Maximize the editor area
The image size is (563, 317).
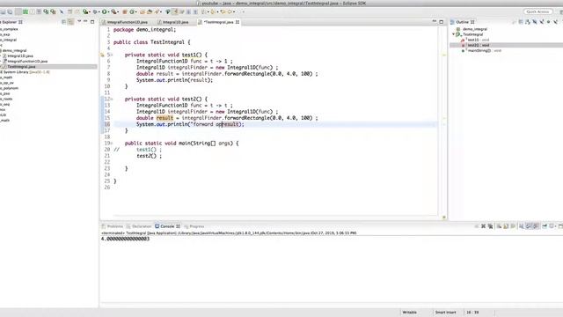tap(442, 21)
